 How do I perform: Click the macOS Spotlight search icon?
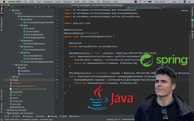point(180,2)
